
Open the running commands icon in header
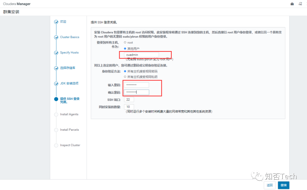pyautogui.click(x=300, y=4)
